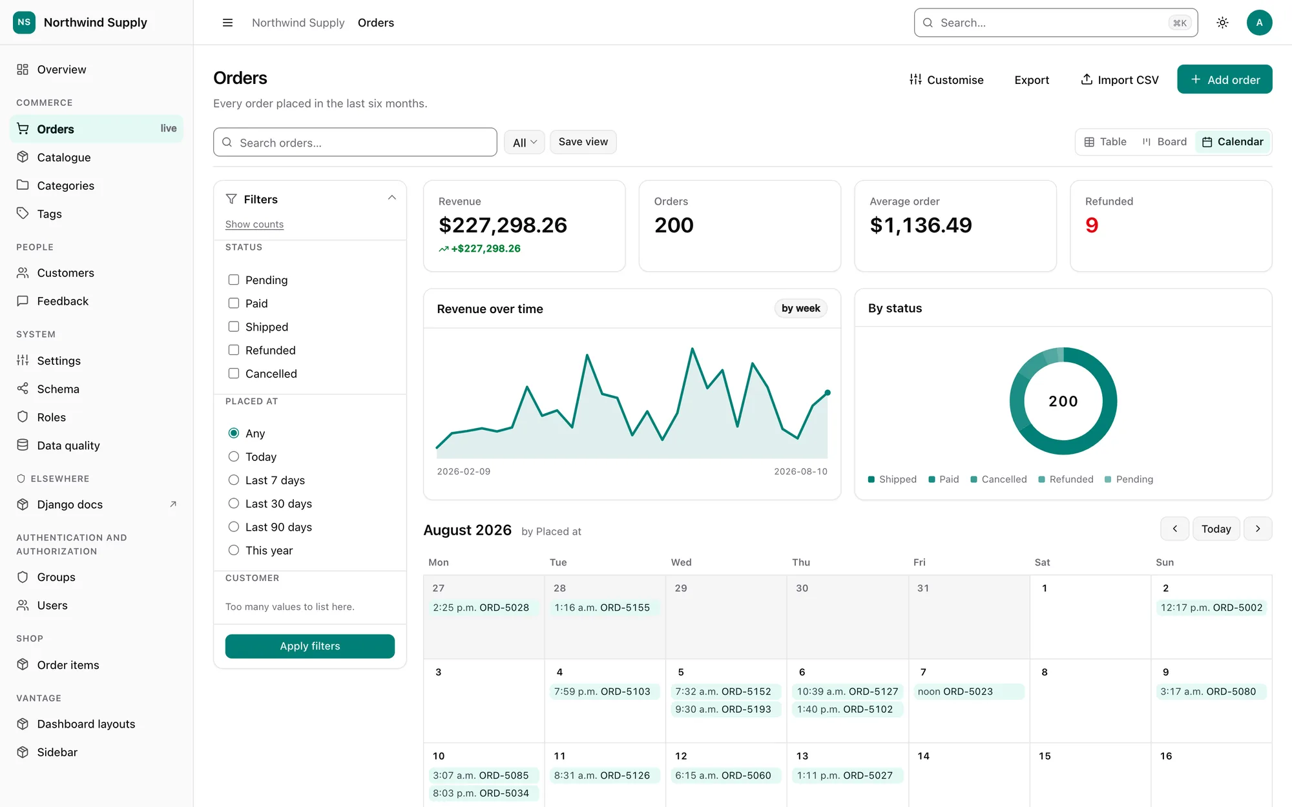Screen dimensions: 1292x807
Task: Go to Categories folder icon
Action: (x=23, y=185)
